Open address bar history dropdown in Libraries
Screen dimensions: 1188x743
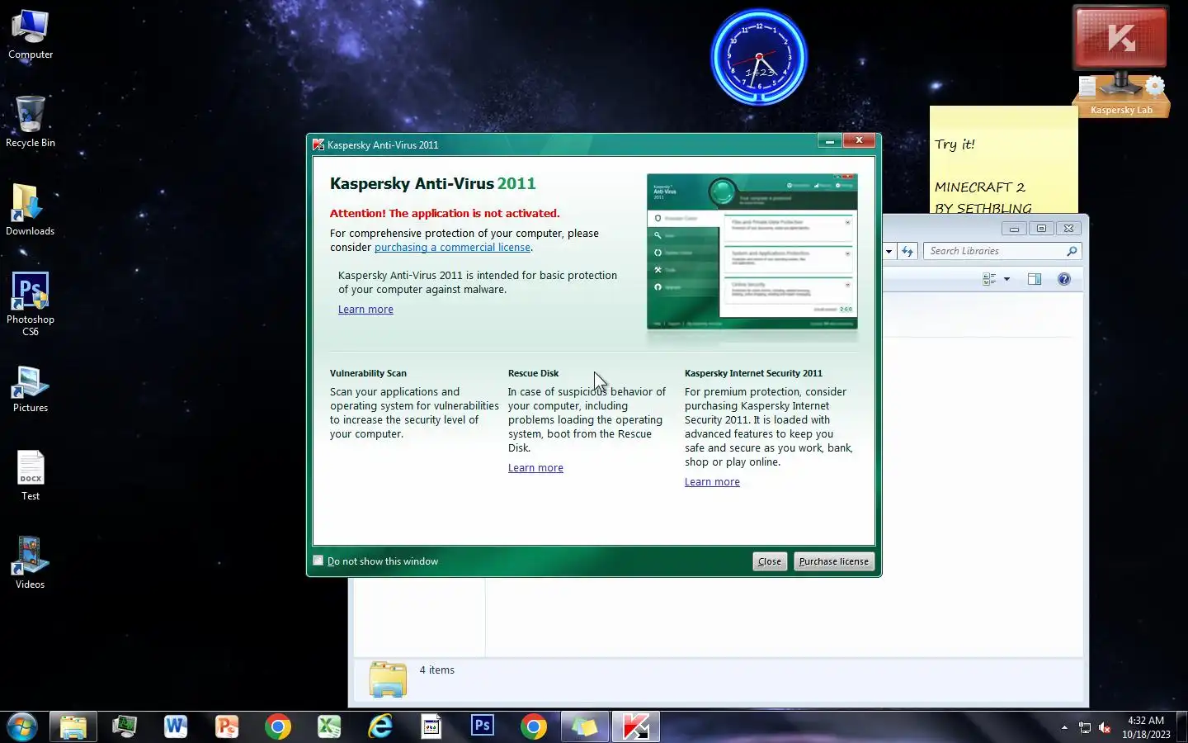(x=889, y=251)
